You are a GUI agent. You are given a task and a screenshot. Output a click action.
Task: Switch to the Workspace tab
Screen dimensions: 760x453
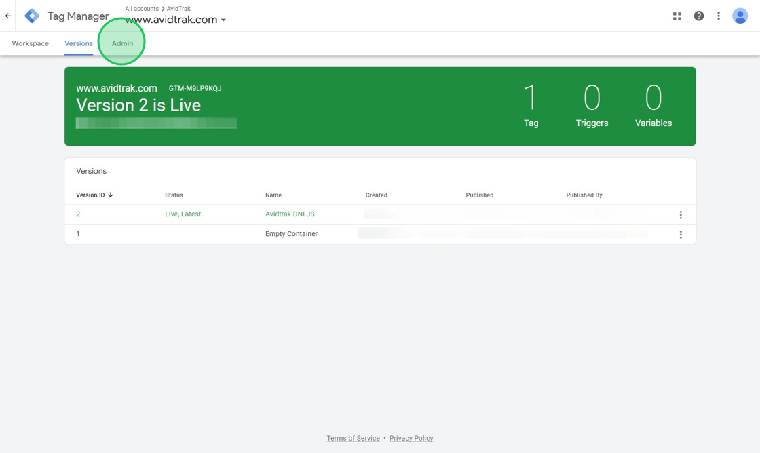[x=30, y=43]
